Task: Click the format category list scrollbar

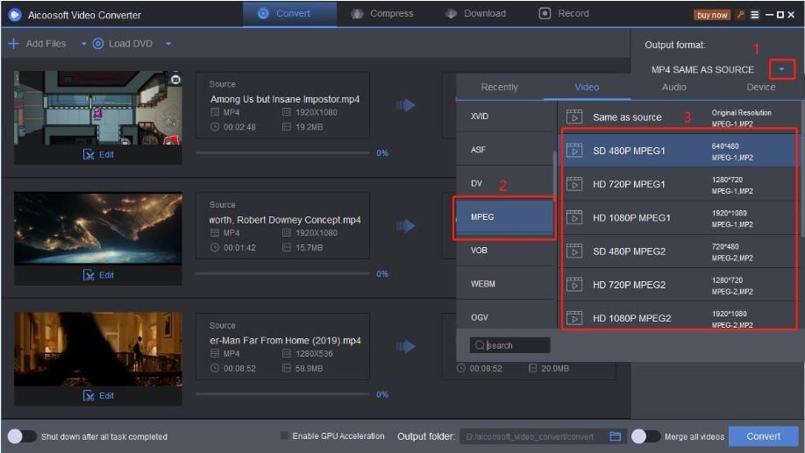Action: coord(555,174)
